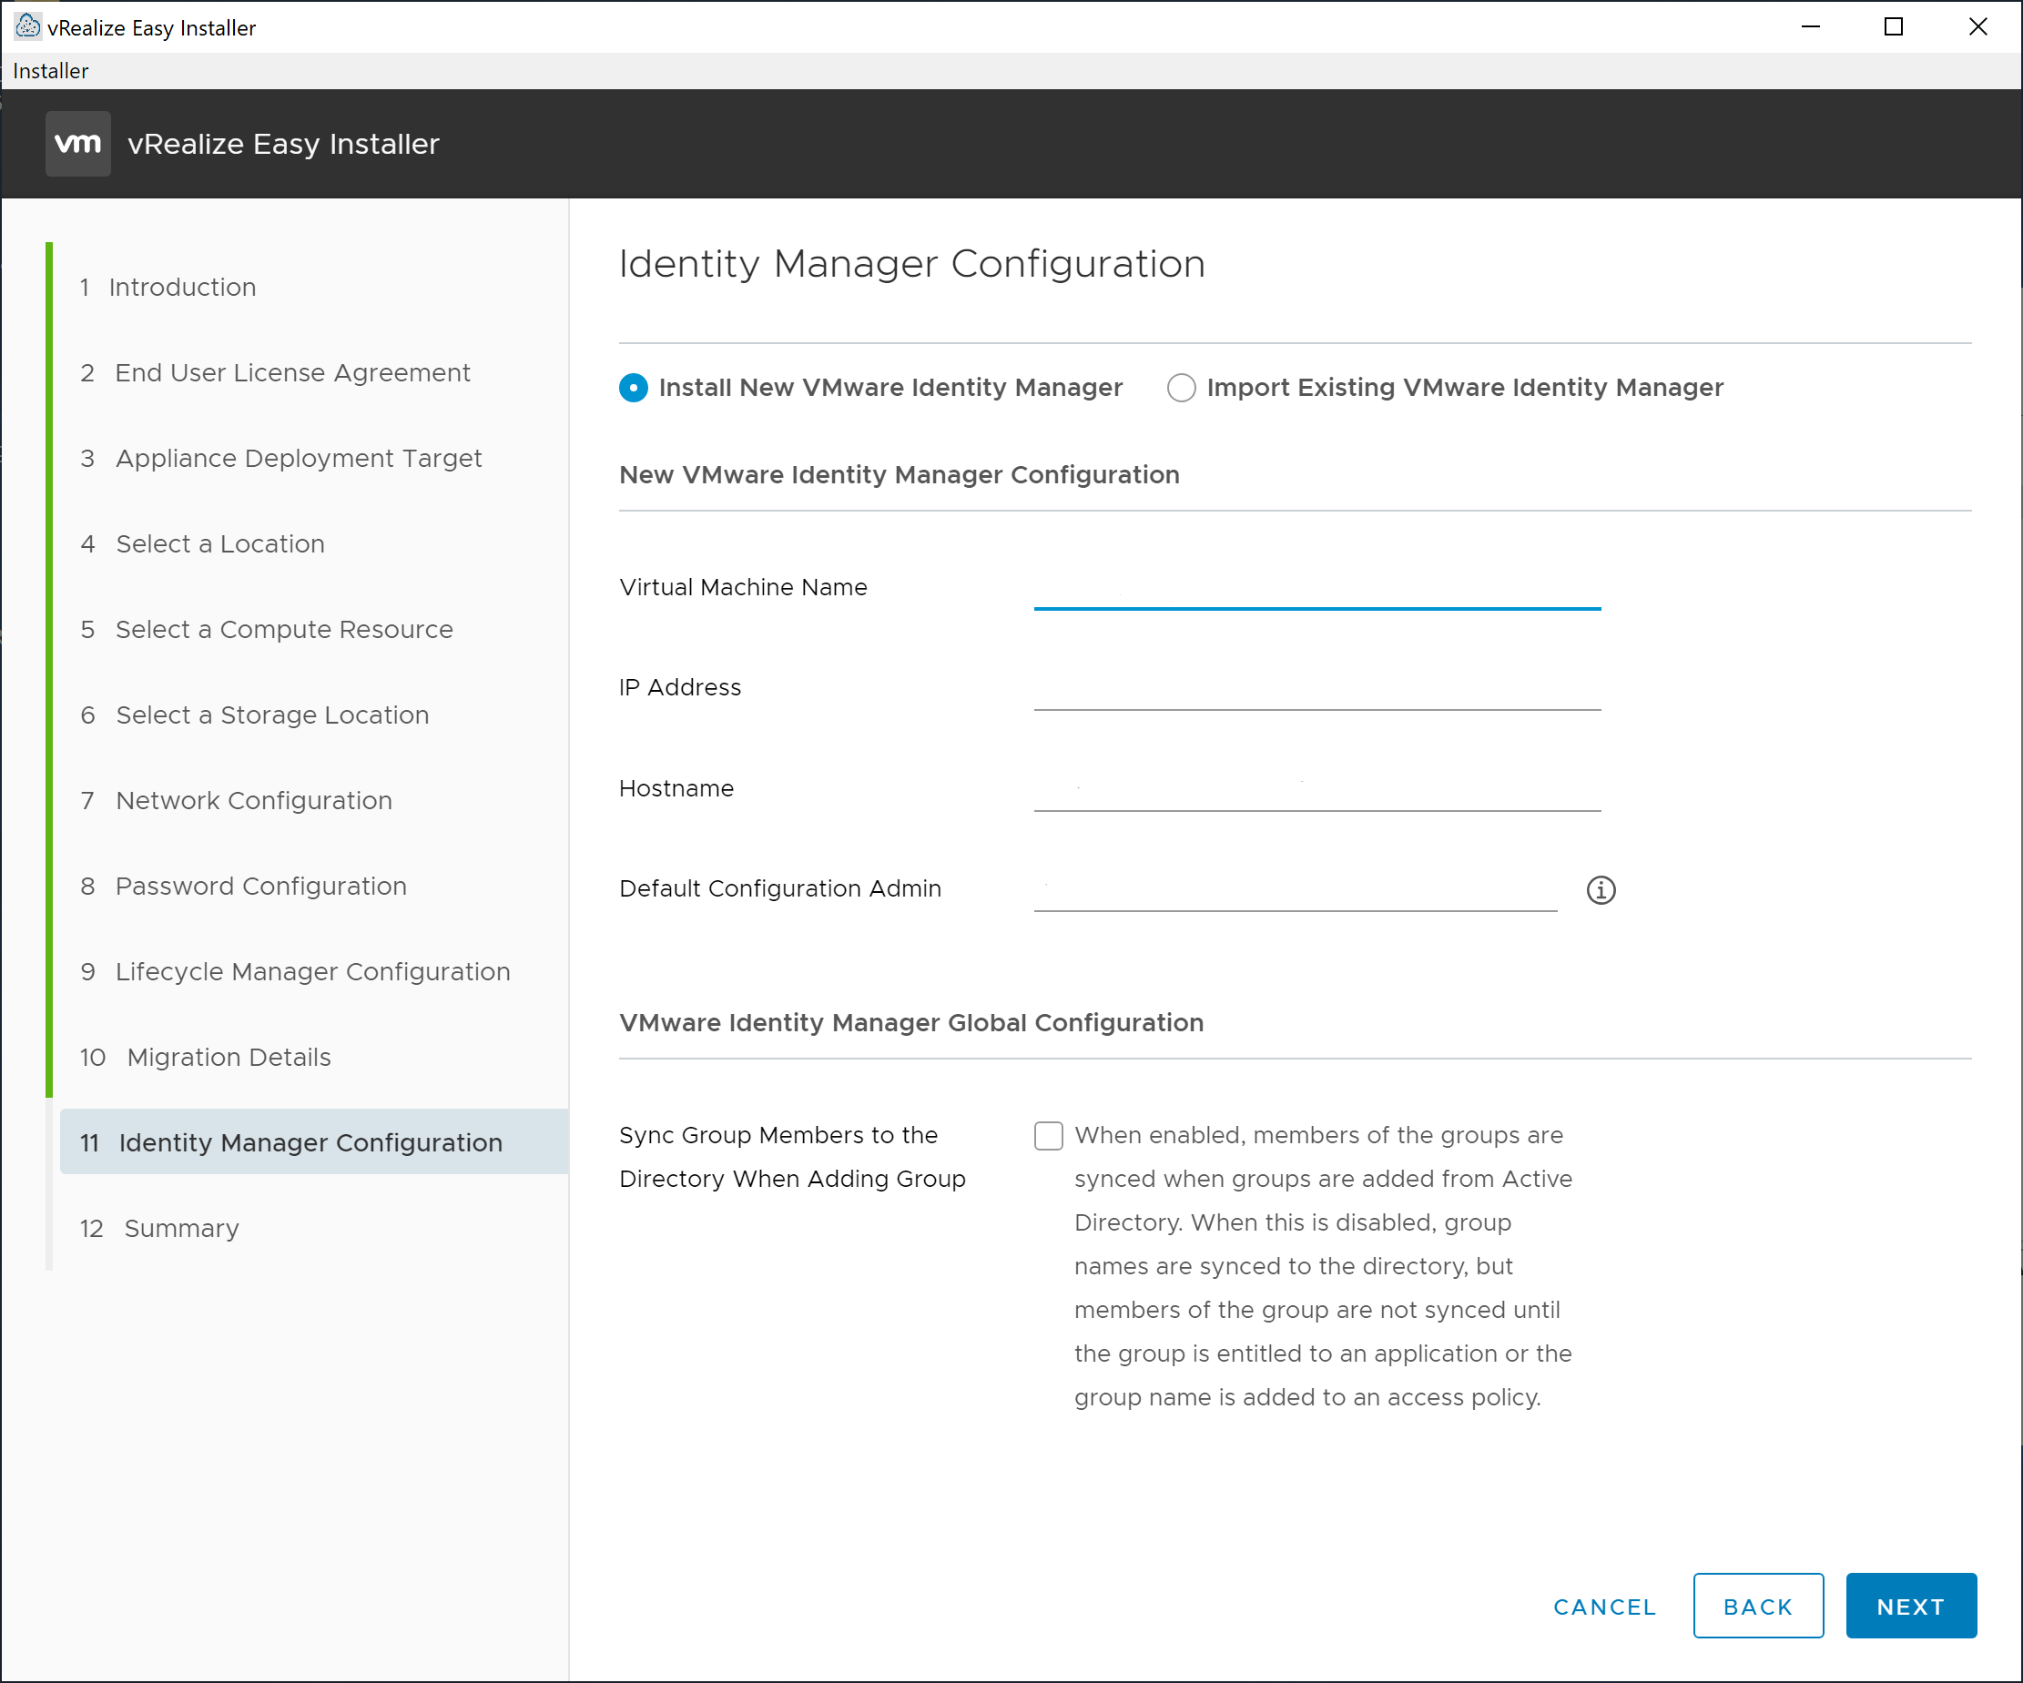Image resolution: width=2023 pixels, height=1683 pixels.
Task: Jump to End User License Agreement step
Action: click(292, 373)
